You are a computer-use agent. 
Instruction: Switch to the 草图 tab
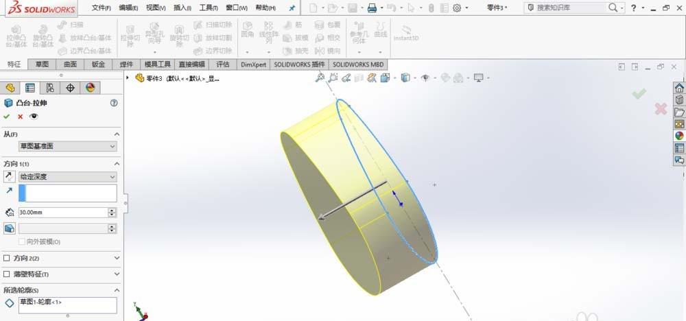click(x=42, y=64)
